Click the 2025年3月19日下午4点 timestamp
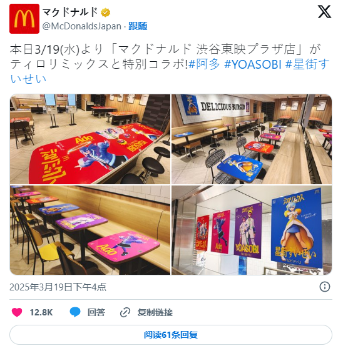 58,287
